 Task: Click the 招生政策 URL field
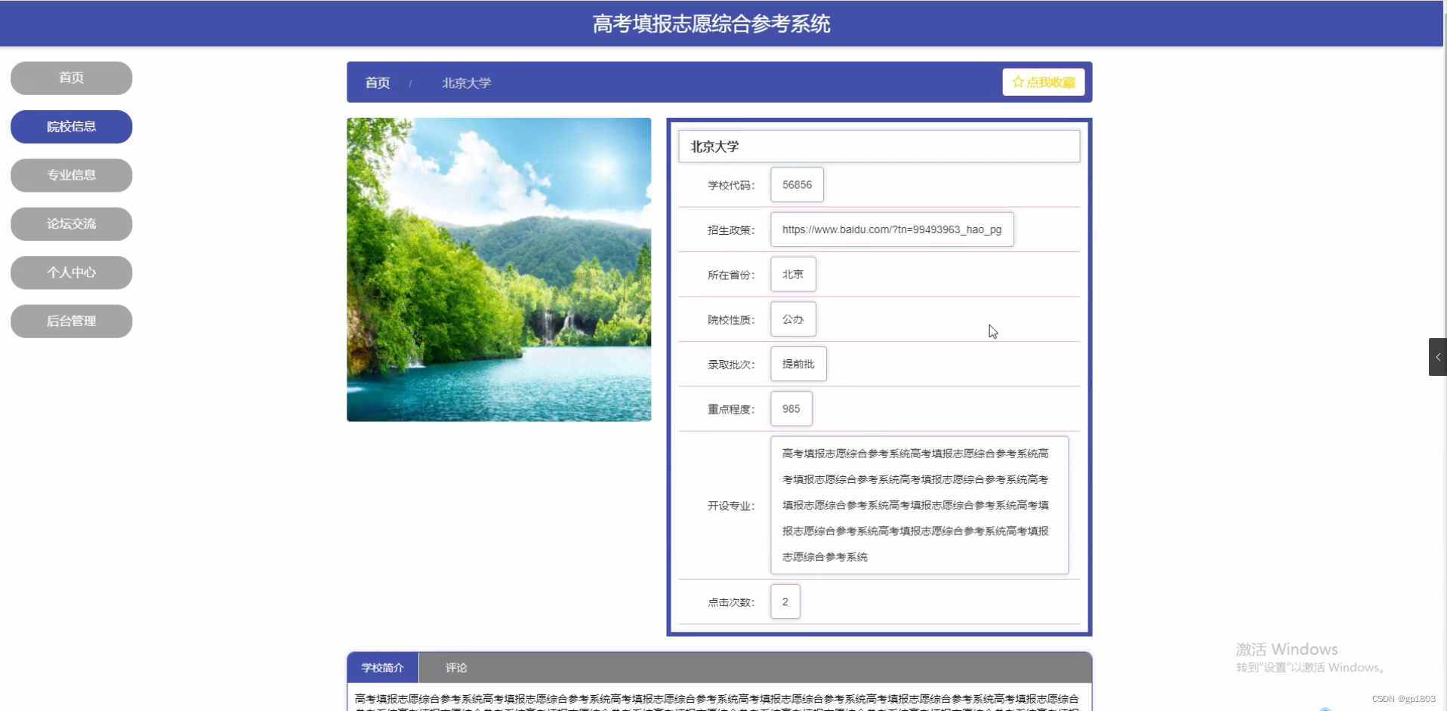891,229
